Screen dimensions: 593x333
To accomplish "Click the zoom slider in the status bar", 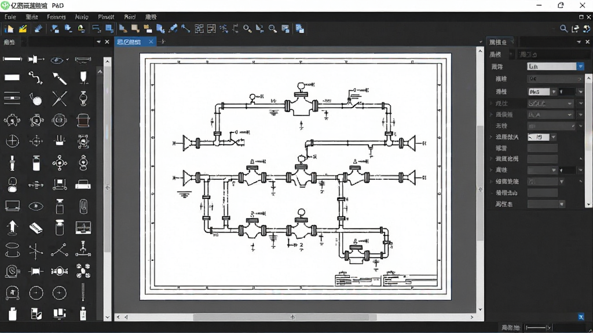I will pyautogui.click(x=537, y=327).
